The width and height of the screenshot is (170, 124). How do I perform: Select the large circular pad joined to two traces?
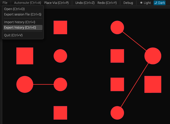tap(153, 56)
